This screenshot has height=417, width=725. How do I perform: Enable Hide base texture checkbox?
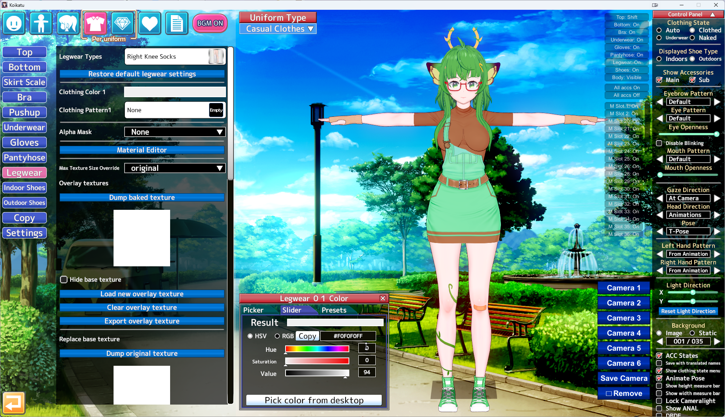click(x=64, y=280)
